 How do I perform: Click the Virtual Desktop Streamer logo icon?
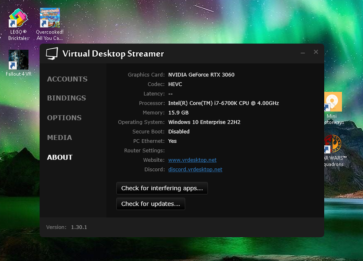(x=51, y=53)
